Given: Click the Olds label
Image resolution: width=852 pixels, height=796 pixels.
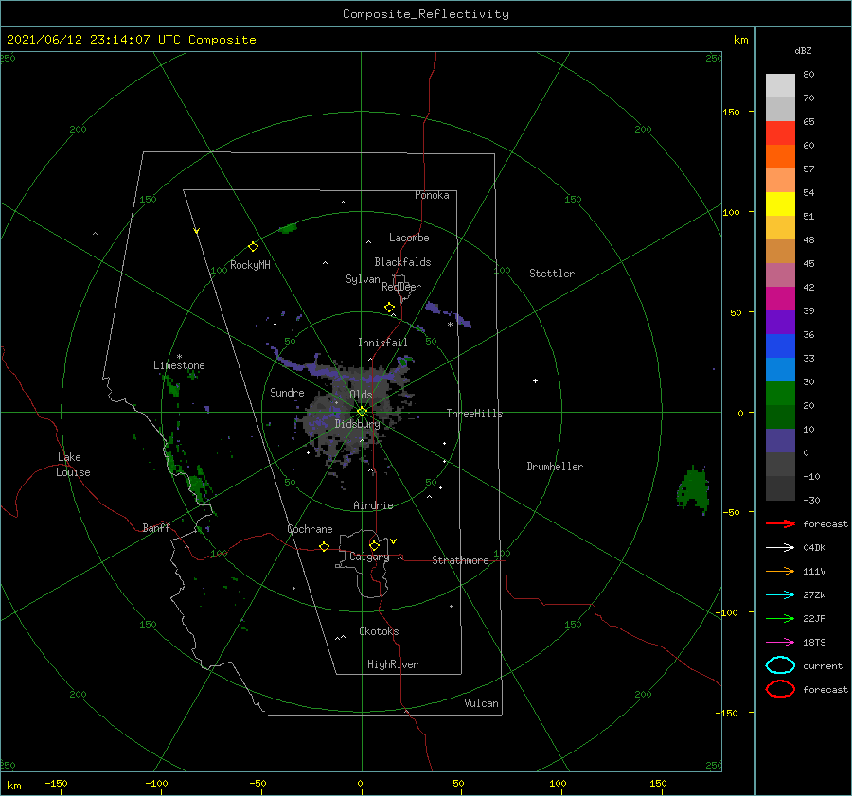Looking at the screenshot, I should click(x=361, y=395).
